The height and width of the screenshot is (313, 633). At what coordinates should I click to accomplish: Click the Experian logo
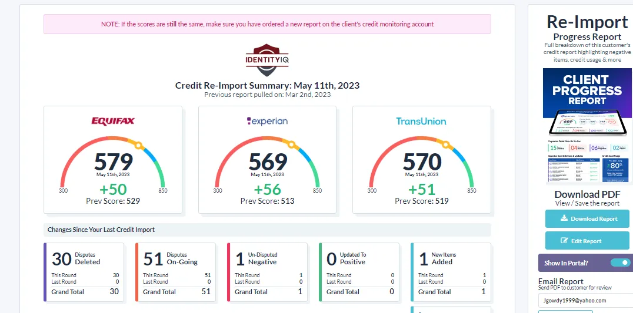click(x=267, y=121)
